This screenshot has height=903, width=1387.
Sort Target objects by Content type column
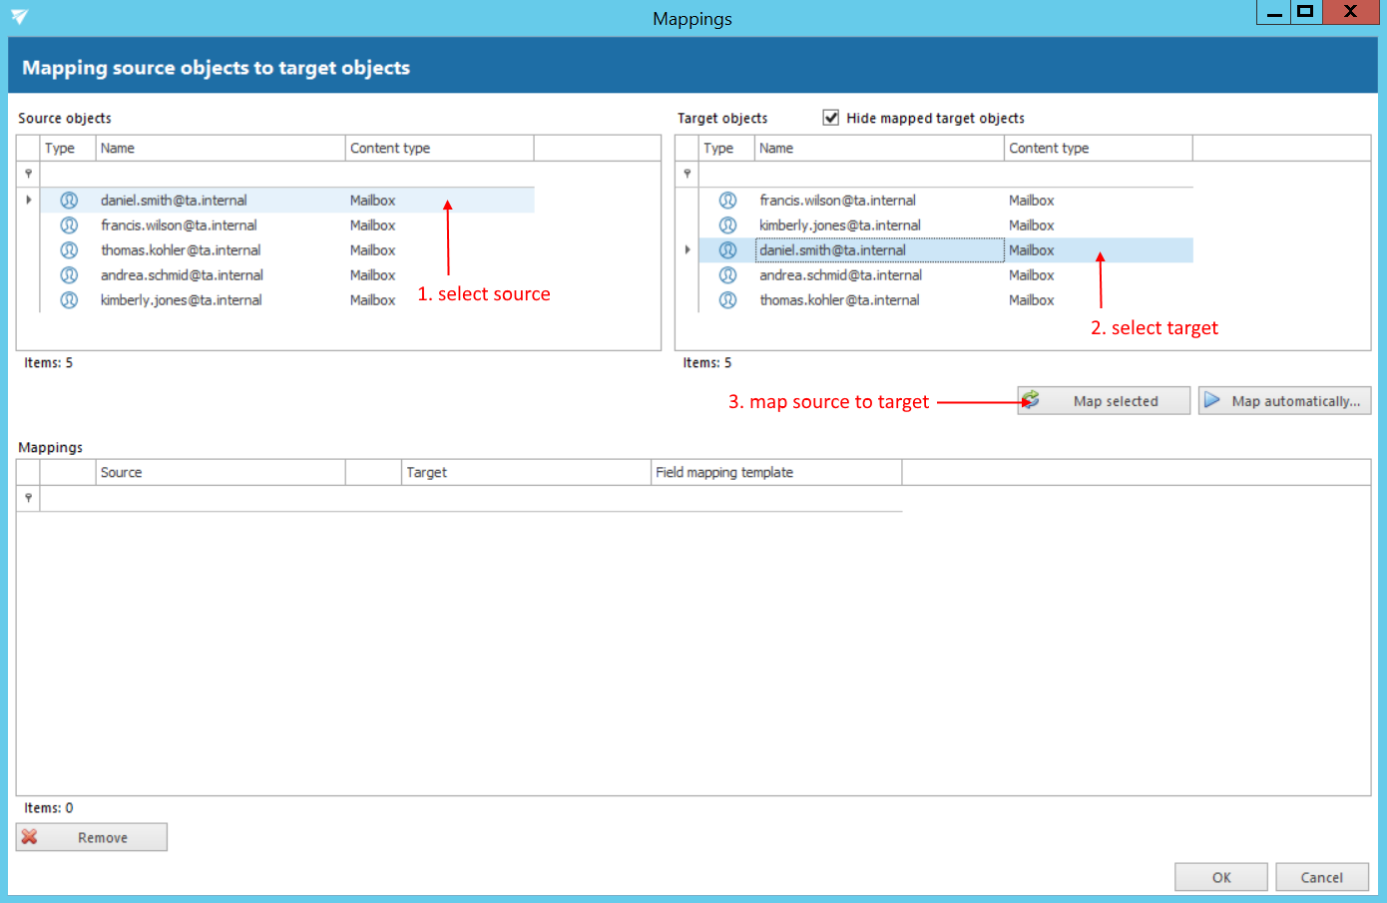pyautogui.click(x=1098, y=149)
